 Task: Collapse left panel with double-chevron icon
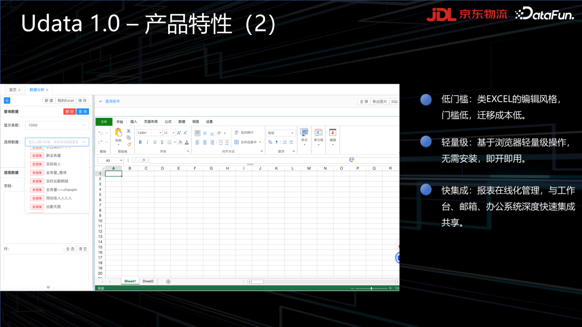[6, 101]
